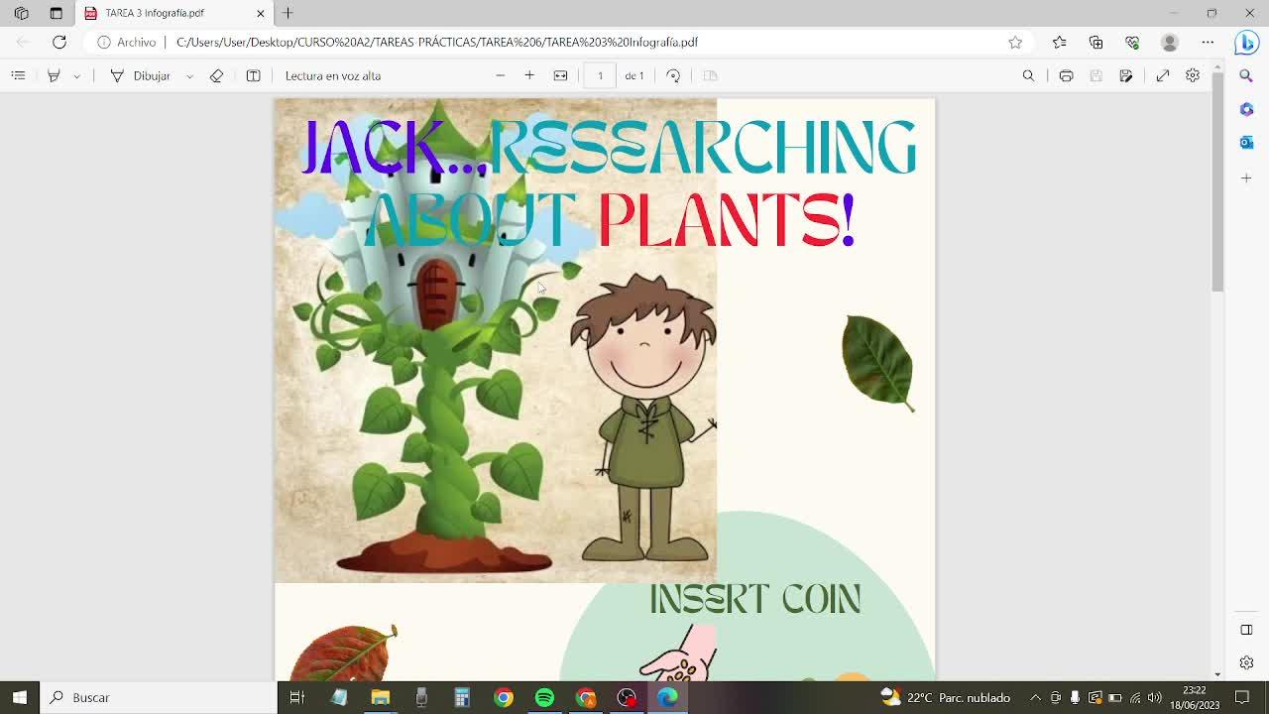The height and width of the screenshot is (714, 1269).
Task: Open Dibujar pen settings dropdown arrow
Action: coord(189,75)
